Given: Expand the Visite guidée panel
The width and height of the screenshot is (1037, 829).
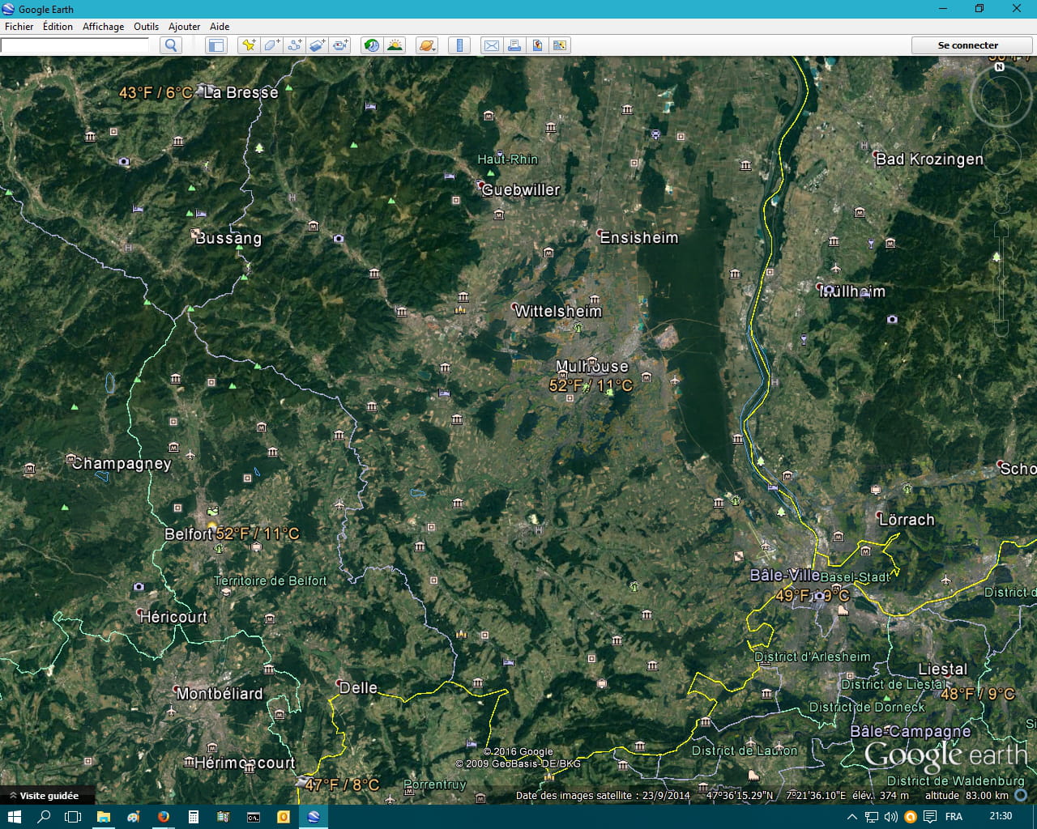Looking at the screenshot, I should pyautogui.click(x=49, y=796).
